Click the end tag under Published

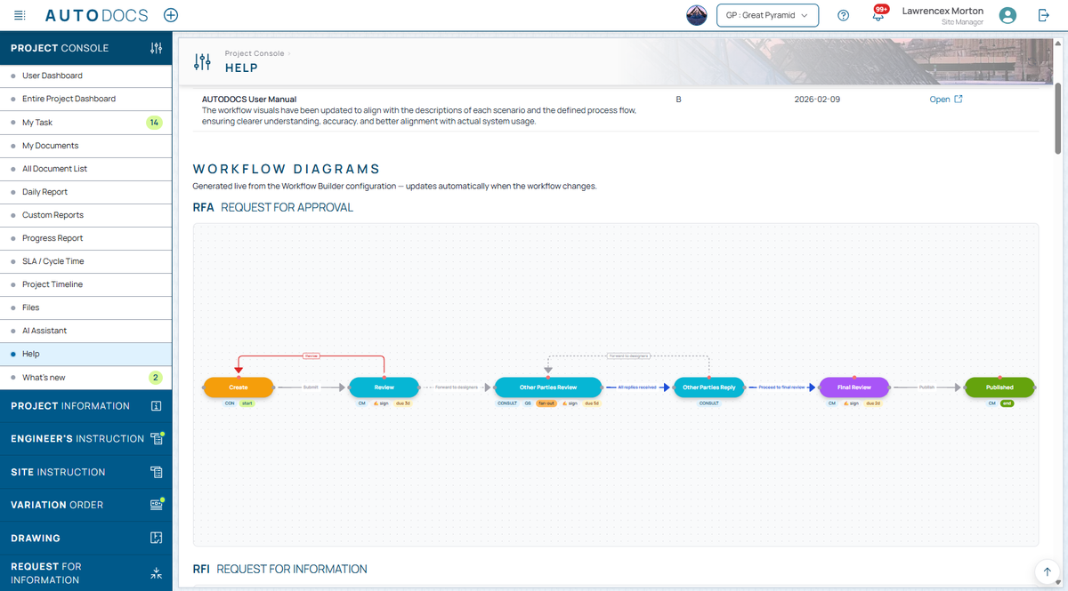(x=1007, y=403)
